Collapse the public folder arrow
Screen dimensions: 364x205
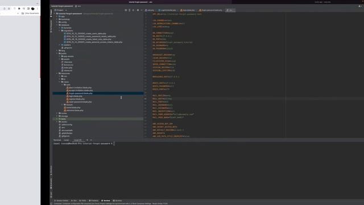(57, 54)
